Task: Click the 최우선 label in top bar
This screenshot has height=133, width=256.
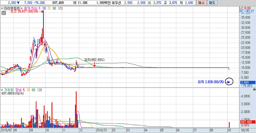Action: (117, 2)
